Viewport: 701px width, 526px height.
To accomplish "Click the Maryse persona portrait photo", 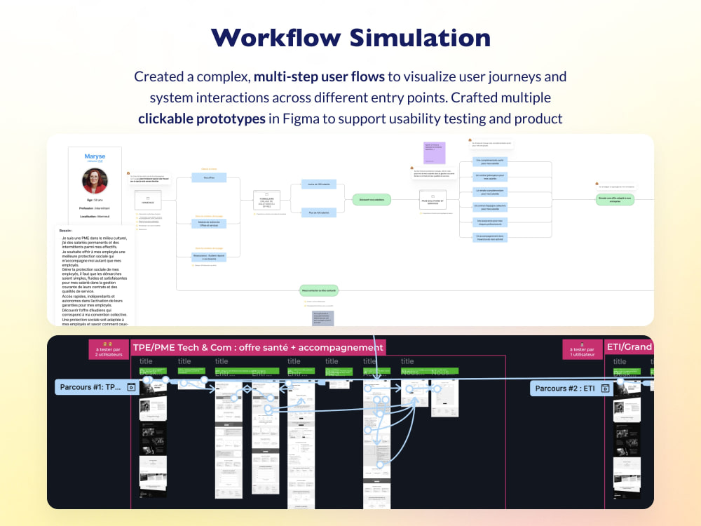I will [x=95, y=181].
